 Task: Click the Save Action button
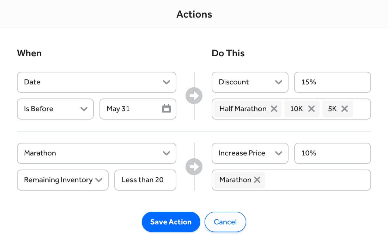coord(171,222)
